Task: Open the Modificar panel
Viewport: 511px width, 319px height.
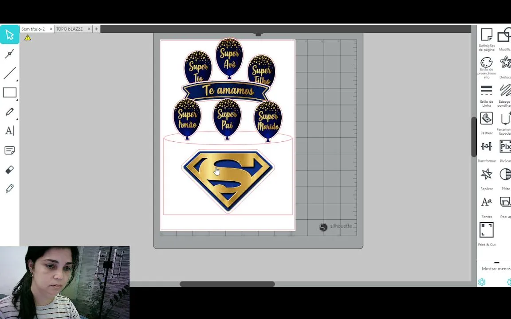Action: [x=505, y=40]
